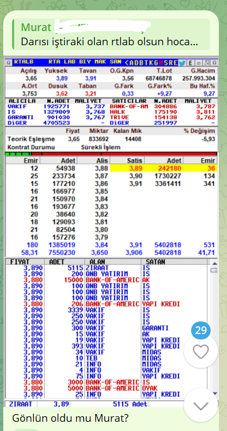Click the Kontrat Durumu label

[31, 147]
